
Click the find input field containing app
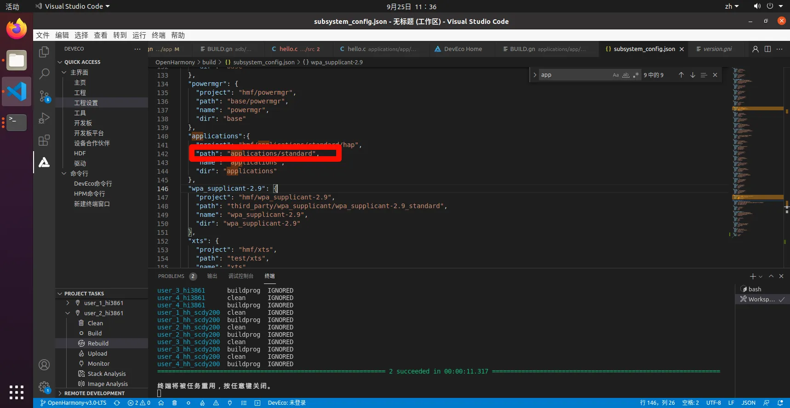coord(575,75)
